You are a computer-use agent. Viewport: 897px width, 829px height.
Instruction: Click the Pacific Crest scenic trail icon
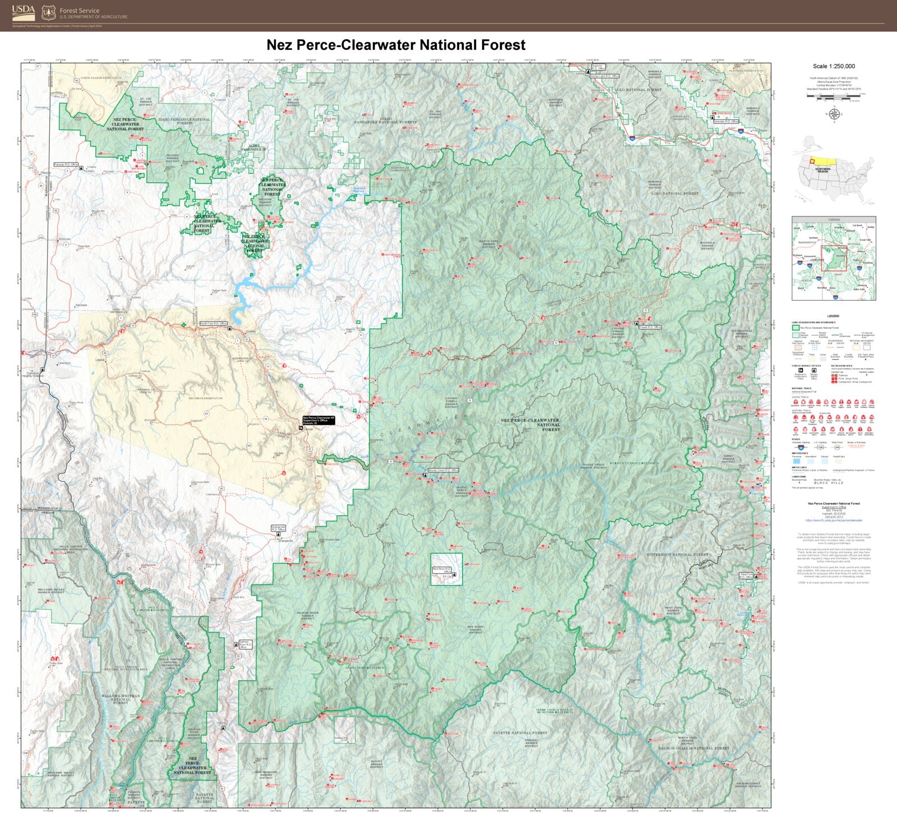click(856, 402)
